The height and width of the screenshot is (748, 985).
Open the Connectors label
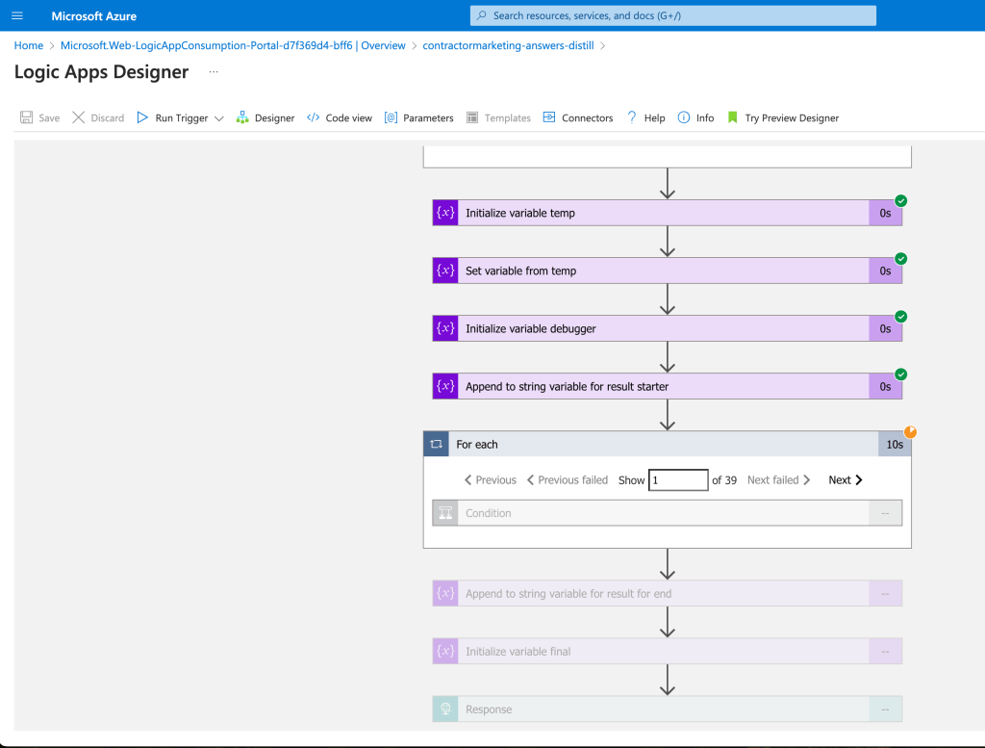tap(588, 118)
